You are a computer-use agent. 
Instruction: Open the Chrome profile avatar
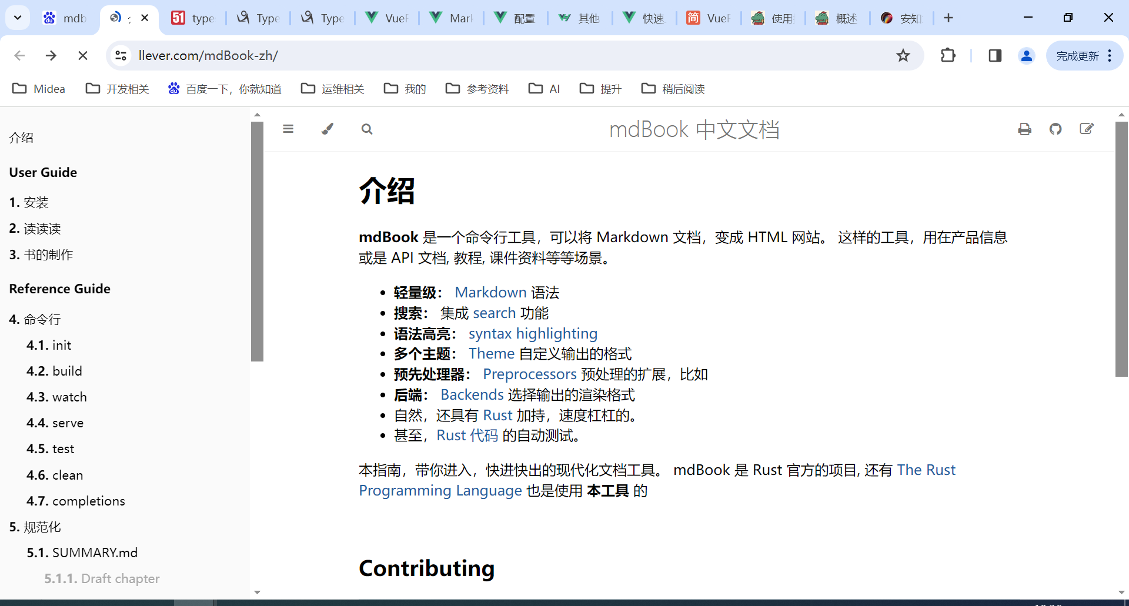(1027, 55)
